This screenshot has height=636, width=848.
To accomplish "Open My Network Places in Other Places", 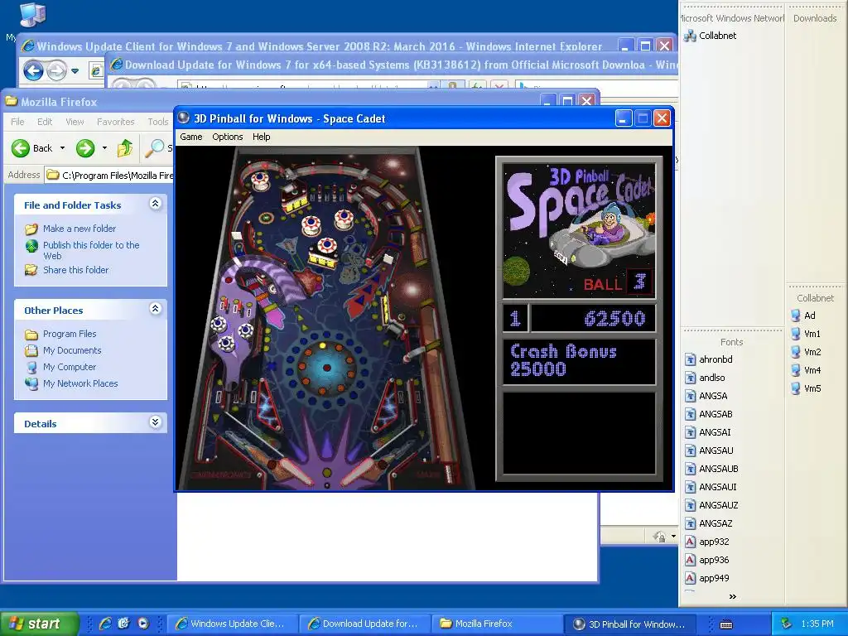I will pos(80,383).
